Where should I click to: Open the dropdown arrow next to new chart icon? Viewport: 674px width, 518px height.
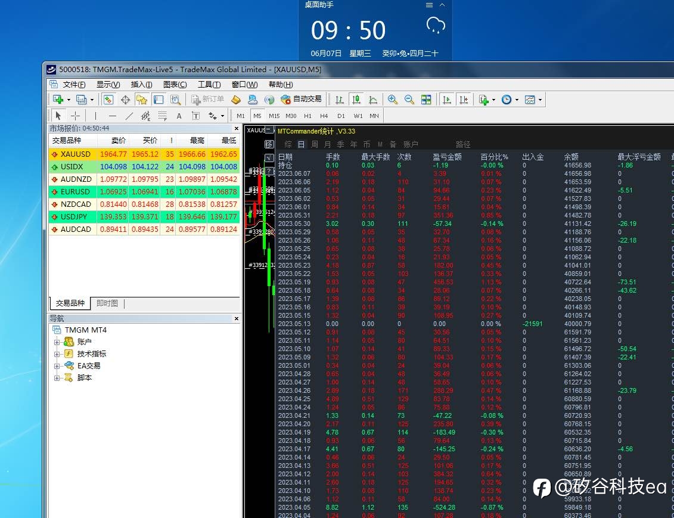pos(69,100)
